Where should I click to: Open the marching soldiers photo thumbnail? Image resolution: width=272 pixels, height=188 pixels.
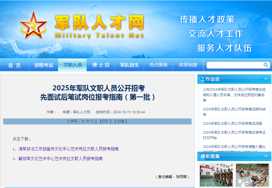point(216,175)
